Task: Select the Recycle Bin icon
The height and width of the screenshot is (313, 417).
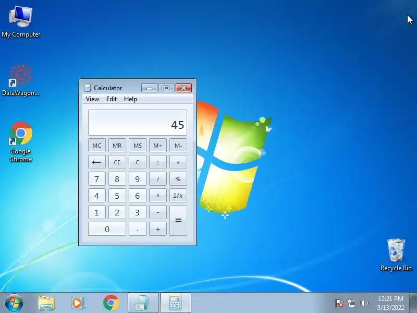Action: pyautogui.click(x=396, y=255)
